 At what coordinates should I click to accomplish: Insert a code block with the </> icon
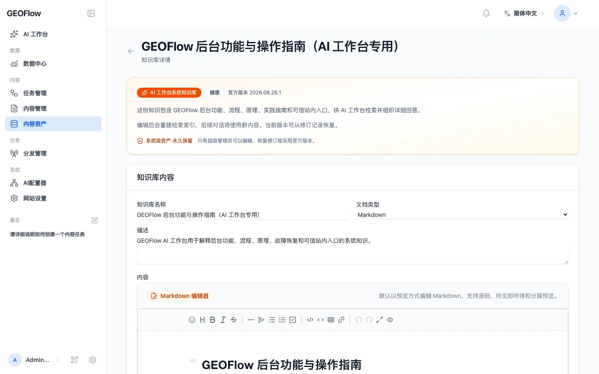pyautogui.click(x=310, y=320)
